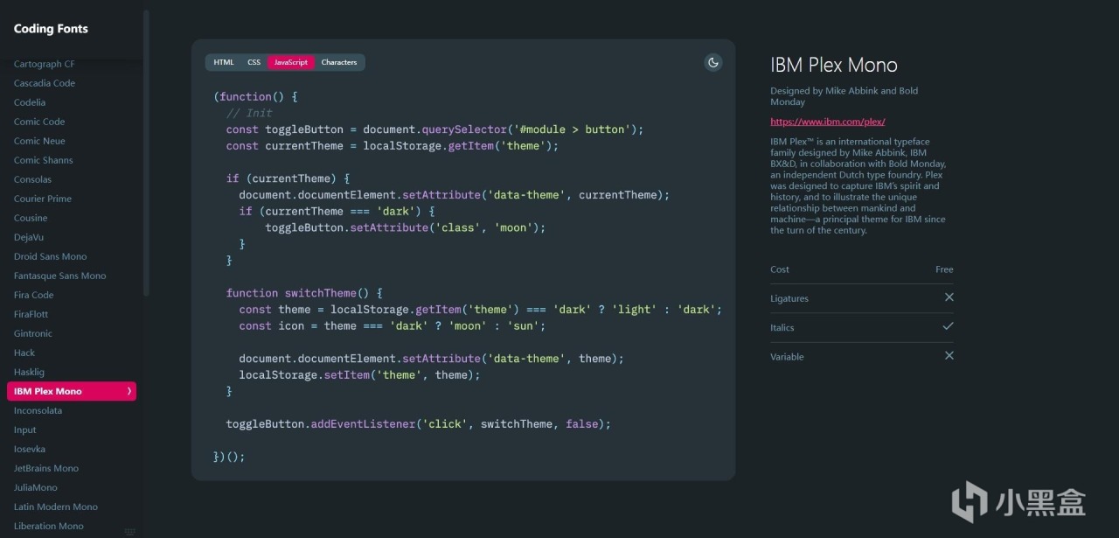Image resolution: width=1119 pixels, height=538 pixels.
Task: Select Liberation Mono font
Action: click(x=49, y=526)
